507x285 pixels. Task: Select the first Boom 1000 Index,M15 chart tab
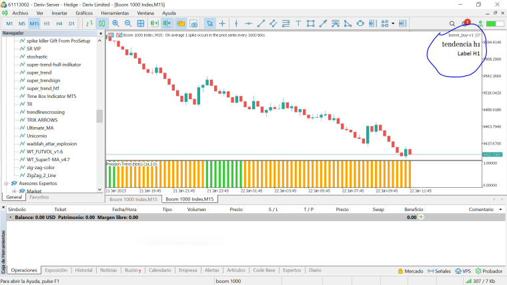(133, 199)
